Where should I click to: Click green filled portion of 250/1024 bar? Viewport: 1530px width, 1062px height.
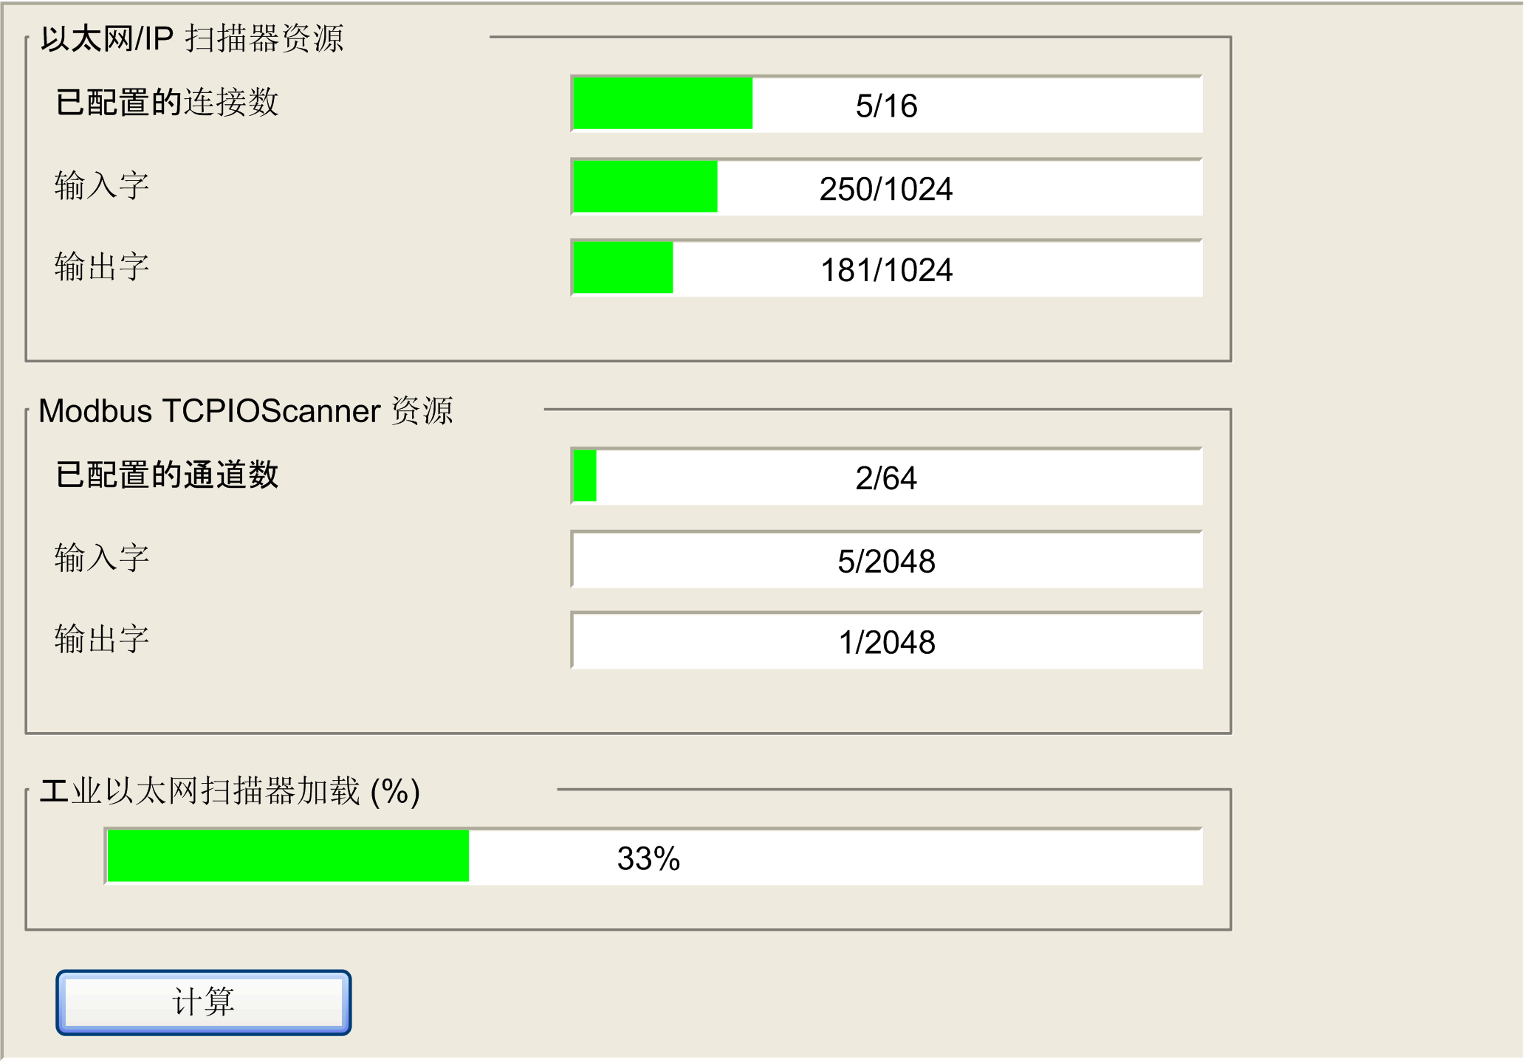645,187
